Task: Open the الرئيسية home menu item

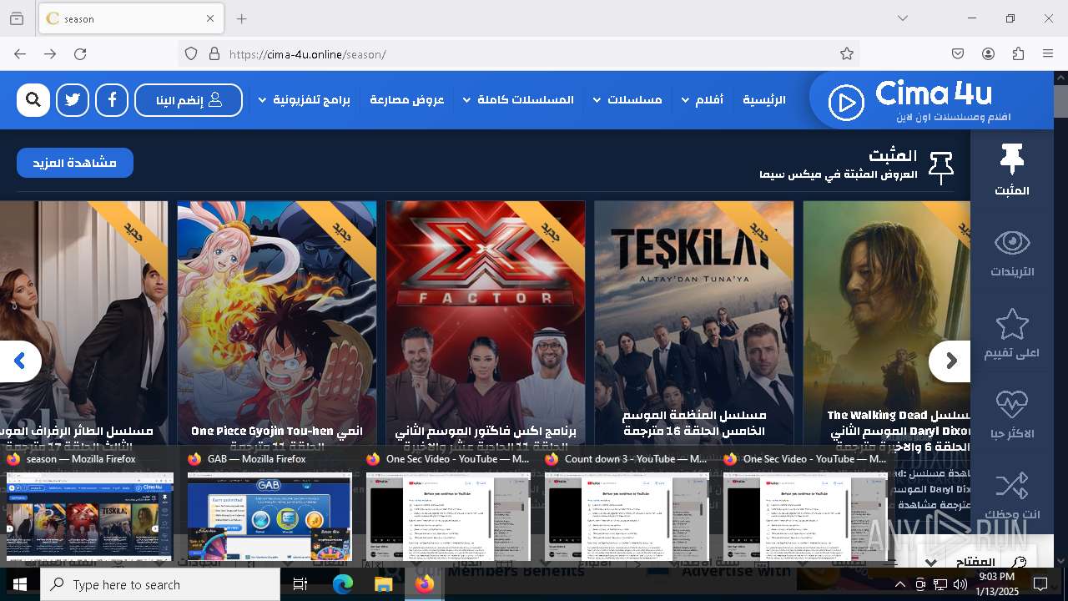Action: point(764,99)
